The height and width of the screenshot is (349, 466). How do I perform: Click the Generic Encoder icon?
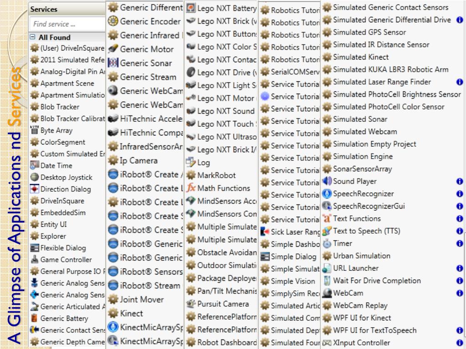click(113, 21)
